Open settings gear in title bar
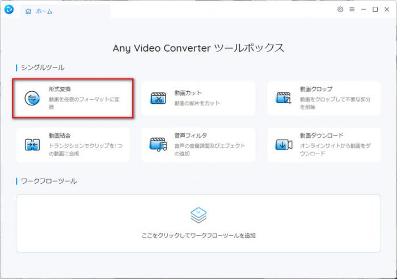This screenshot has height=279, width=397. [340, 10]
